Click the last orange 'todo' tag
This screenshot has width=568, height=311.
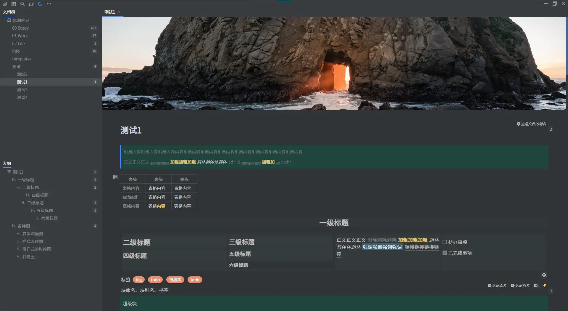[x=195, y=280]
